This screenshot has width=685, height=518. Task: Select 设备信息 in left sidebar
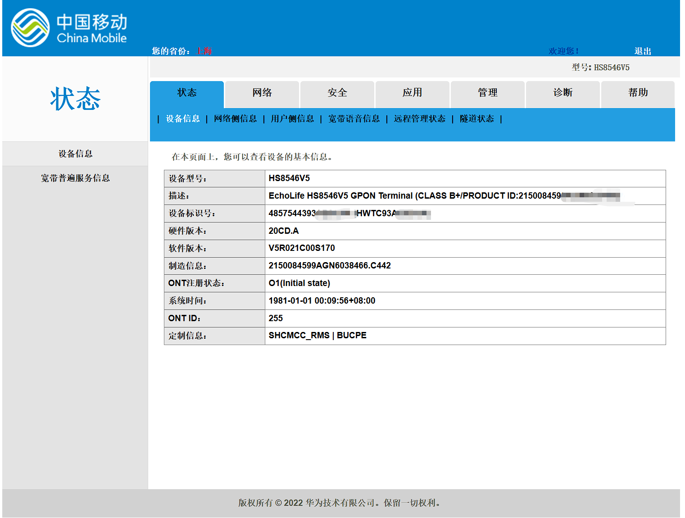click(x=75, y=154)
